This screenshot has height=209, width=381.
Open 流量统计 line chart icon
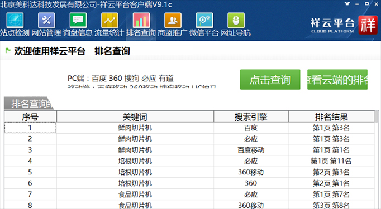tap(109, 21)
